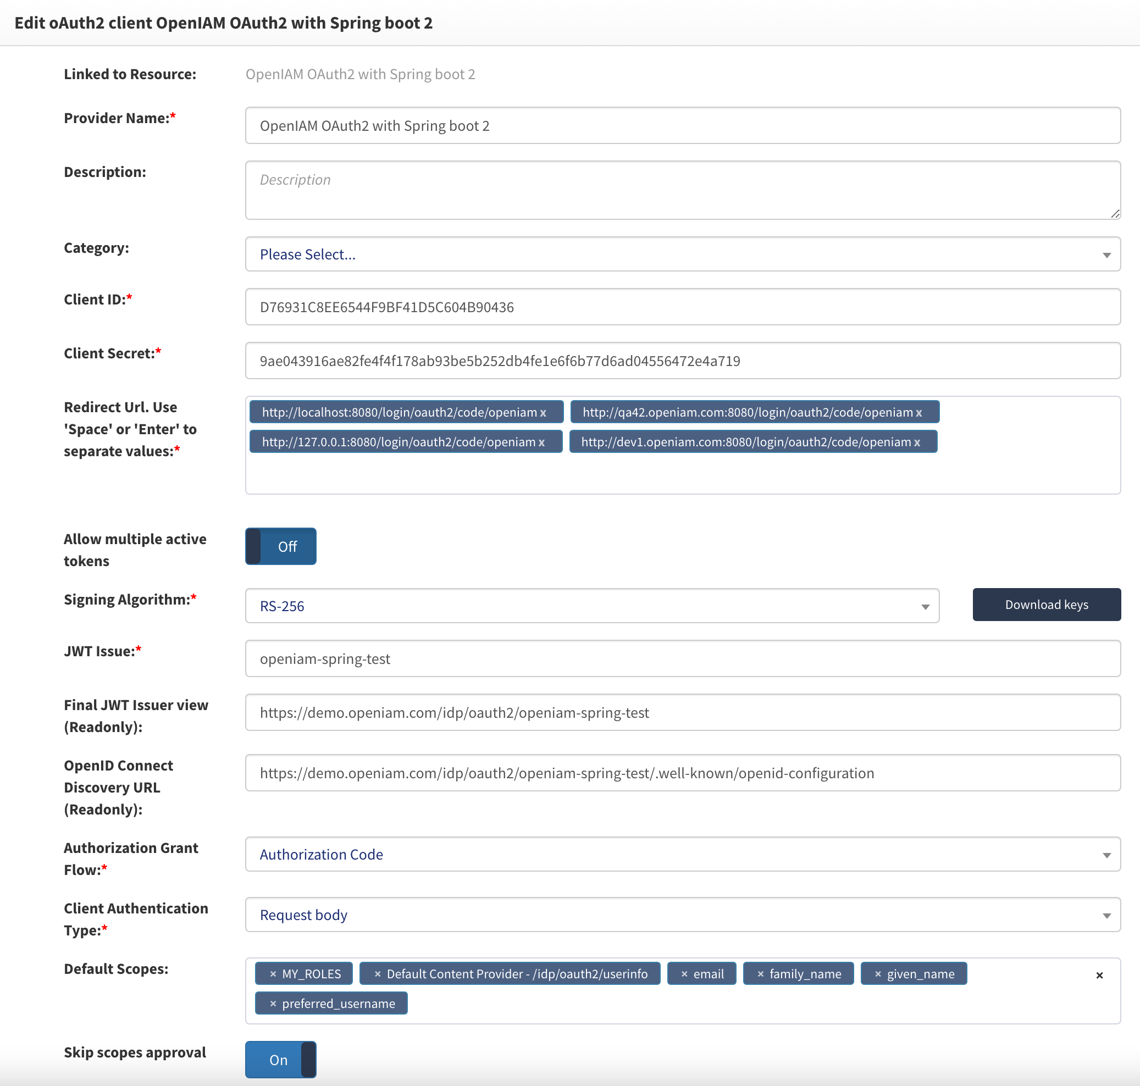This screenshot has height=1086, width=1140.
Task: Open the Authorization Grant Flow dropdown
Action: tap(683, 855)
